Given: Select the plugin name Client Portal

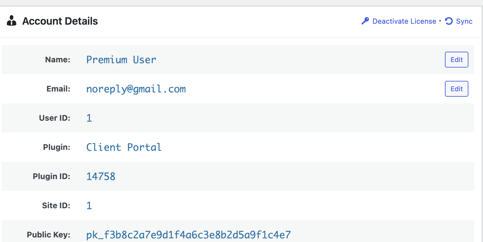Looking at the screenshot, I should (124, 147).
